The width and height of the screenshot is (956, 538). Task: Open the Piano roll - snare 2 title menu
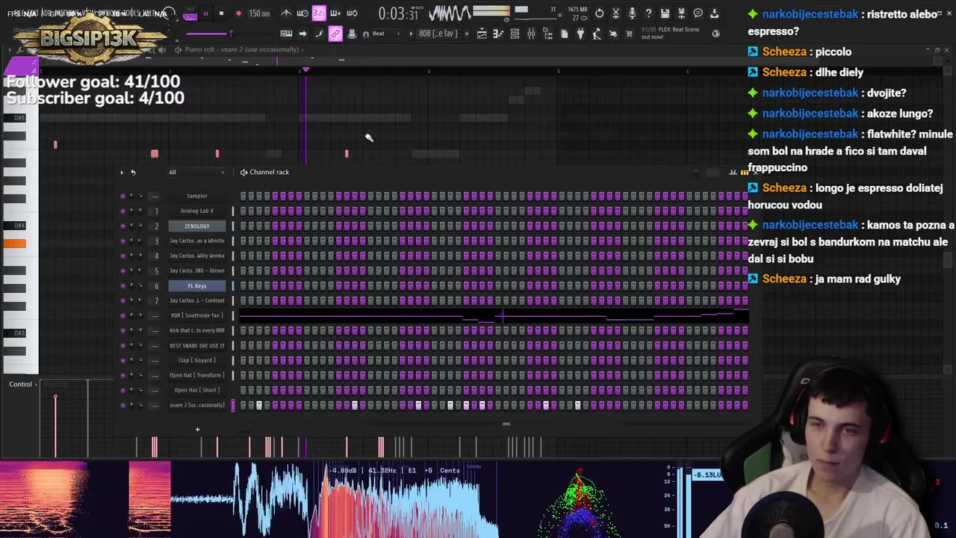[241, 49]
